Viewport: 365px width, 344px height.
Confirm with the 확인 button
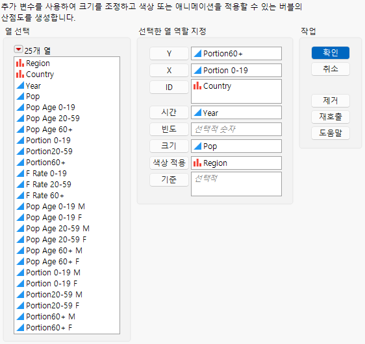331,52
